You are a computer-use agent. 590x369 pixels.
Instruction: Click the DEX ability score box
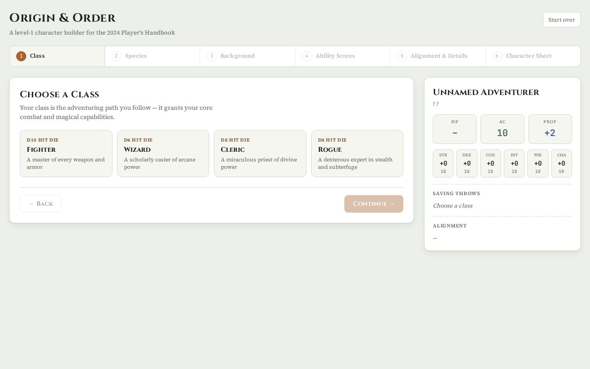click(467, 163)
